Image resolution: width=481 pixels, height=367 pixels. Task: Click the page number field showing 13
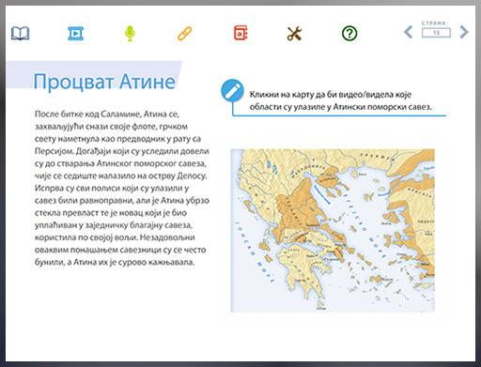pos(436,33)
